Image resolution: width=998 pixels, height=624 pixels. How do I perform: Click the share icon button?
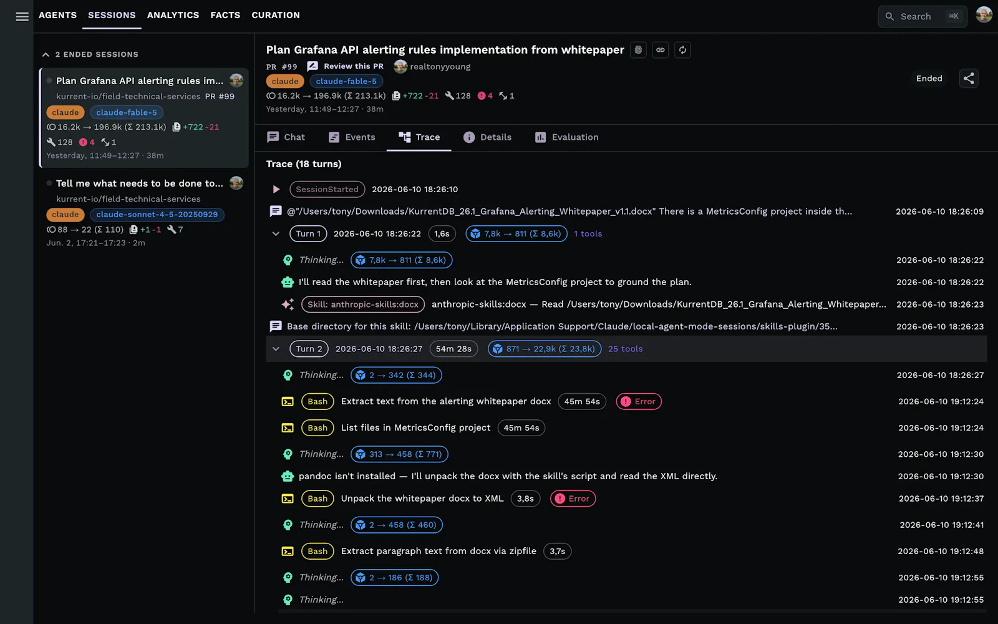click(969, 78)
